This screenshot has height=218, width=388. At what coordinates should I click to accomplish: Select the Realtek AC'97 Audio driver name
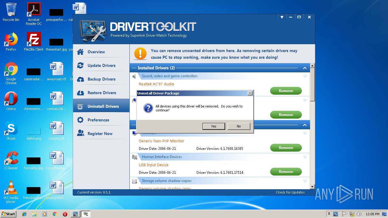[156, 84]
